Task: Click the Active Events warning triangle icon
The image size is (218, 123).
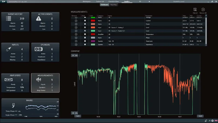Action: [38, 19]
